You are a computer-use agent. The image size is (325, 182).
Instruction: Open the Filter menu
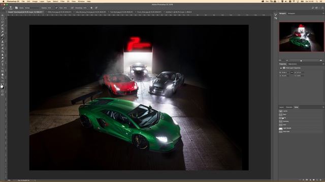click(62, 1)
